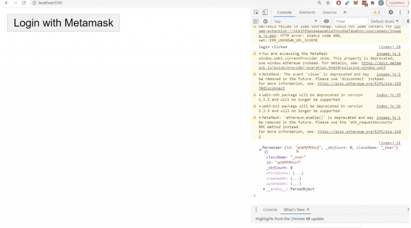This screenshot has width=411, height=228.
Task: Evaluate the createdAt (...) getter
Action: 296,179
